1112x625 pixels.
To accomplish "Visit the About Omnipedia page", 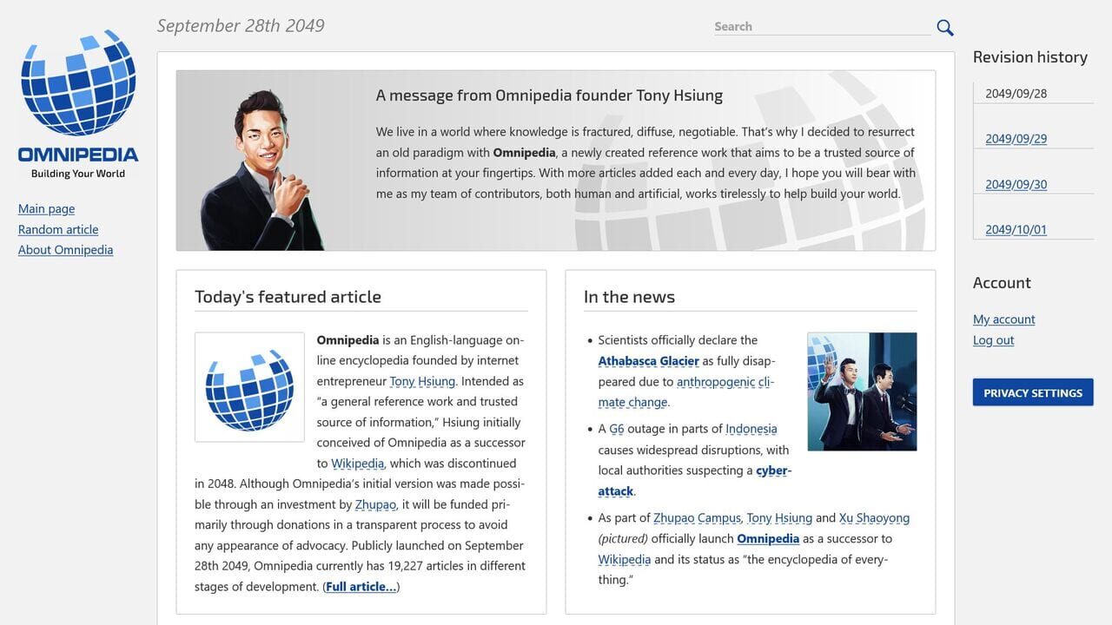I will point(65,249).
